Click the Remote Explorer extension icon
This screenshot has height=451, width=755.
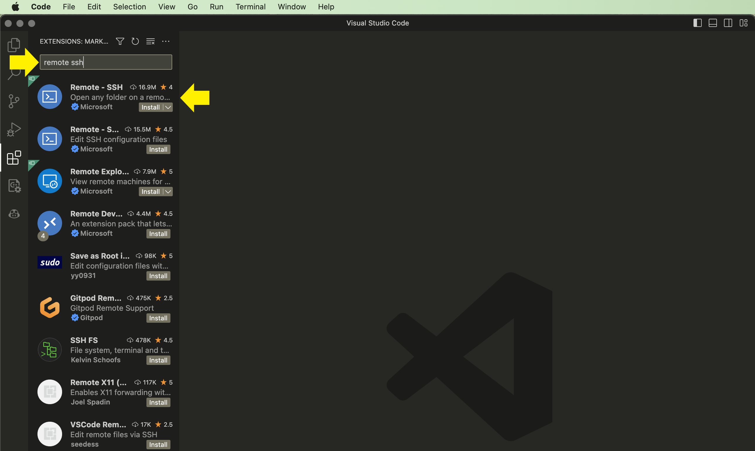tap(49, 181)
